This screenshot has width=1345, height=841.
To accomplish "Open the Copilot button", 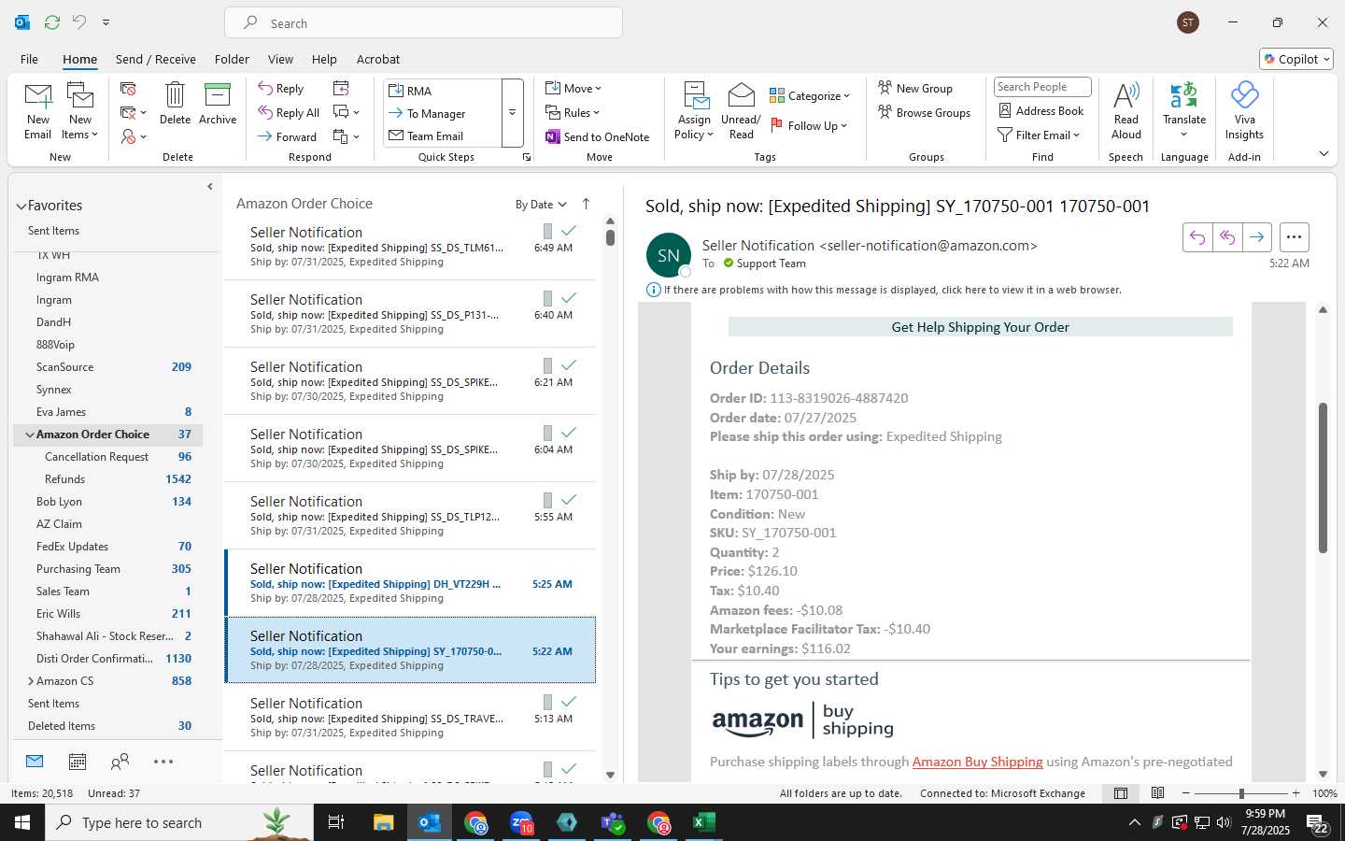I will (1296, 59).
